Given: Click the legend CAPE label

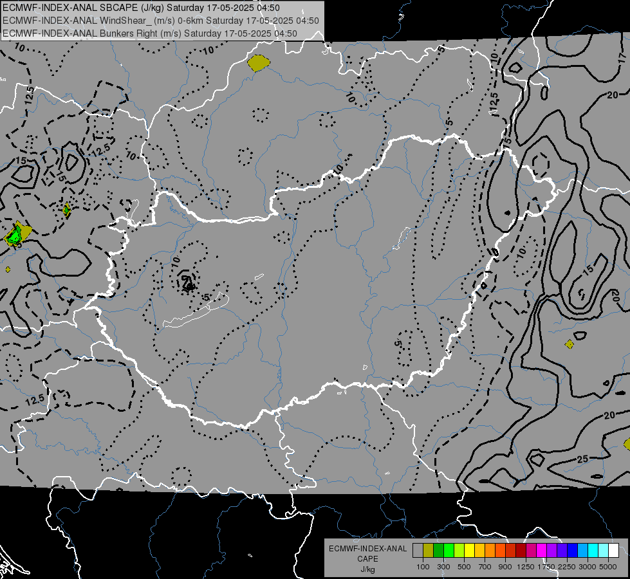Looking at the screenshot, I should coord(367,559).
